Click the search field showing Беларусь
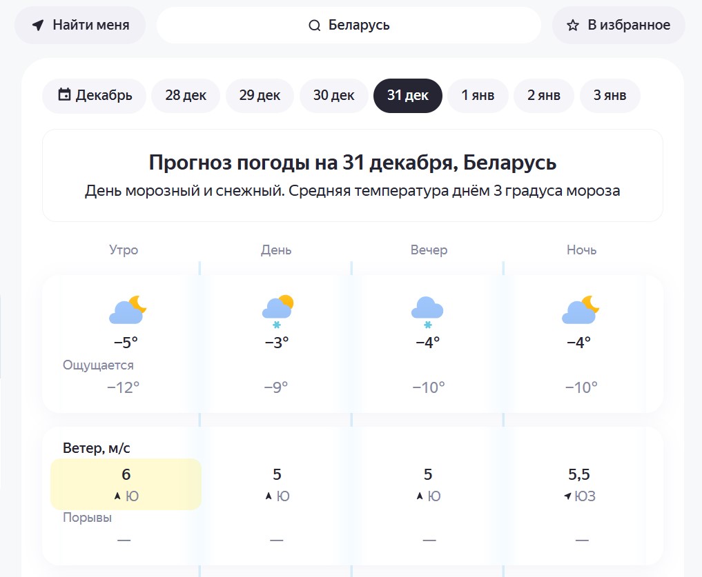This screenshot has height=577, width=702. pyautogui.click(x=349, y=25)
